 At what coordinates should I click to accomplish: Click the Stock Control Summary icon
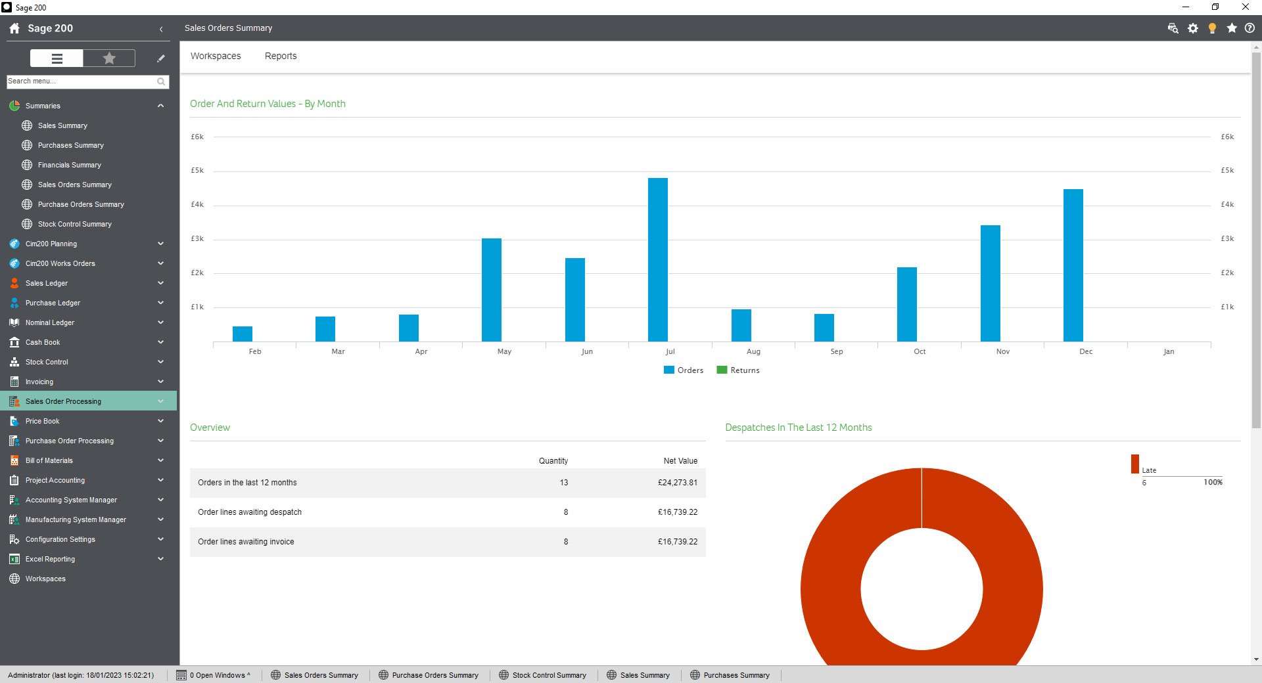pyautogui.click(x=26, y=224)
